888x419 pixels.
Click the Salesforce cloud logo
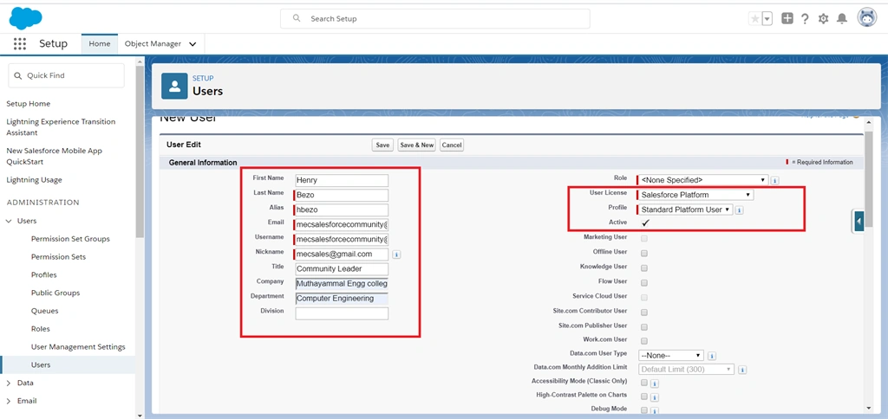(25, 18)
